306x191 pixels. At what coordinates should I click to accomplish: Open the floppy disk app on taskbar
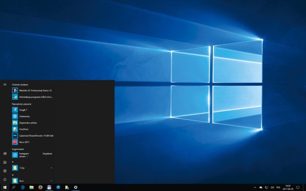(x=49, y=188)
